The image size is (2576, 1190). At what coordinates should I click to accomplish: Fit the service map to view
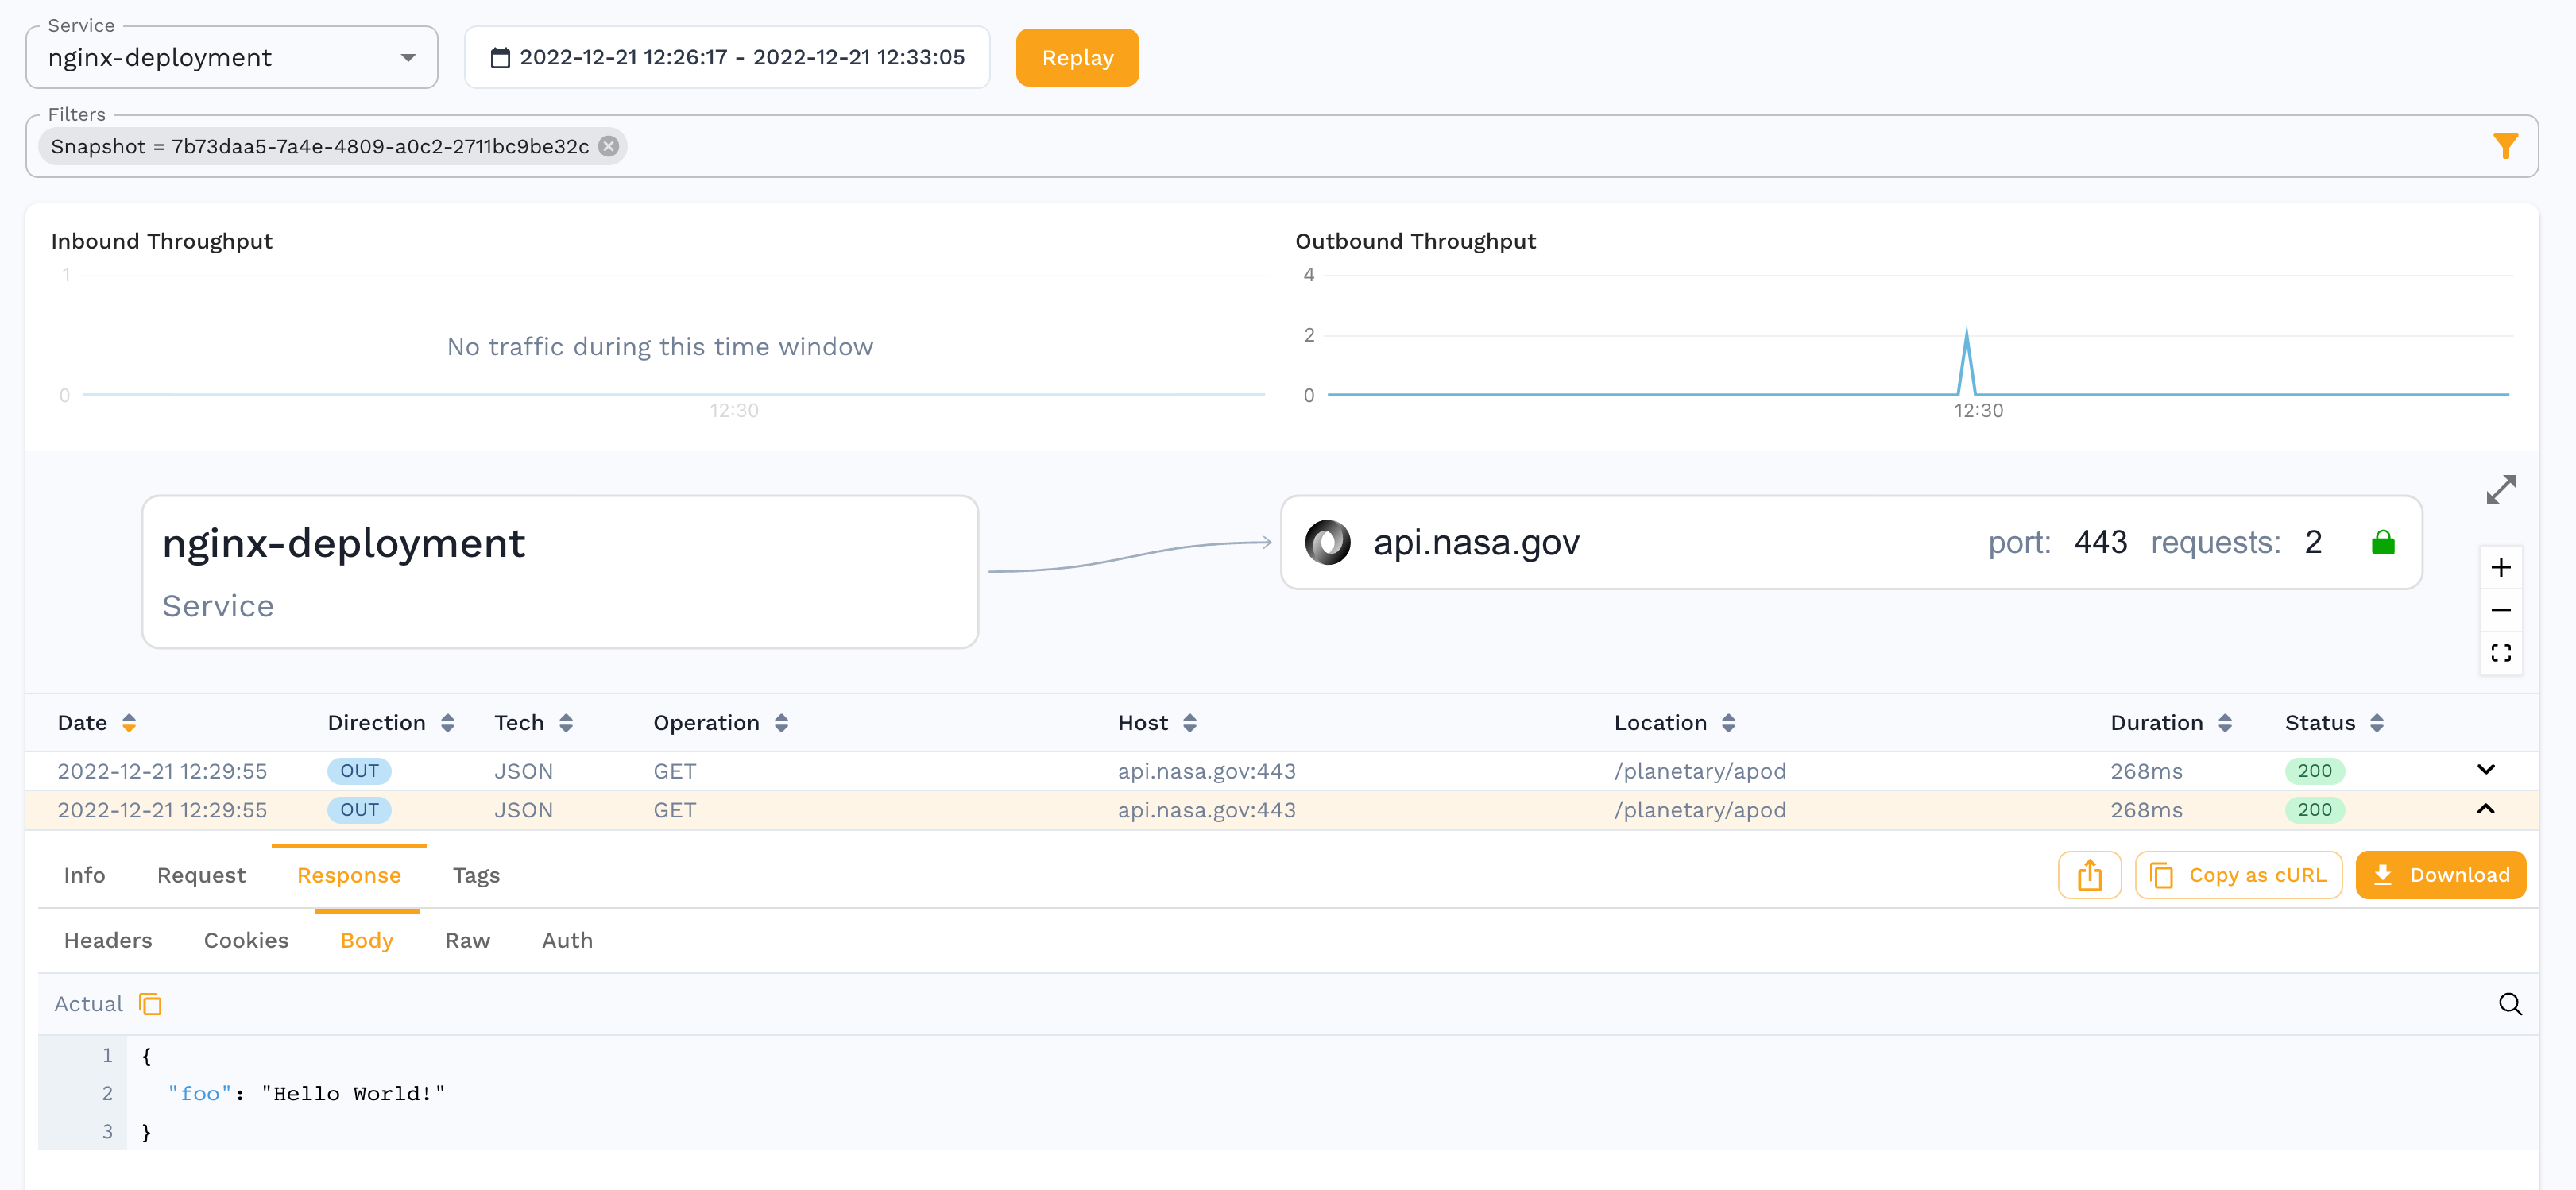click(x=2501, y=653)
